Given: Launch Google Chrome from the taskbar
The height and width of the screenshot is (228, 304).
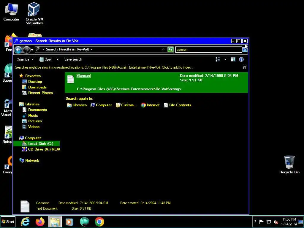Looking at the screenshot, I should 99,222.
